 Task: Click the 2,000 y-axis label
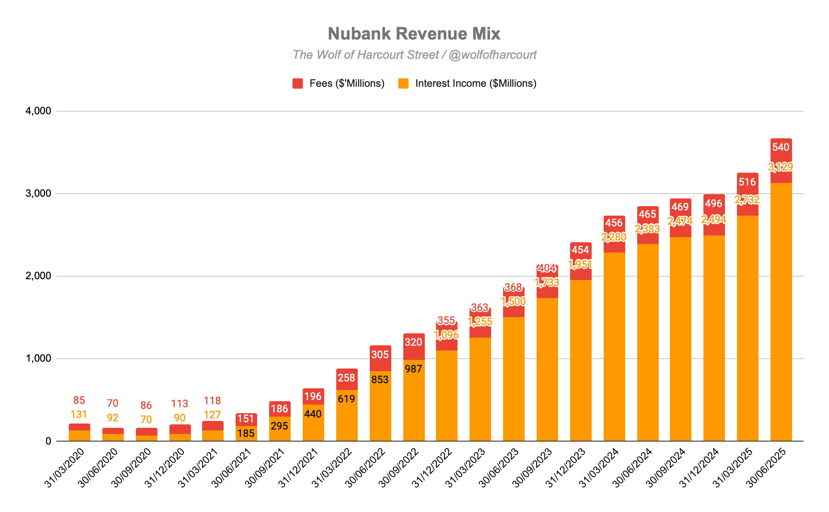38,276
